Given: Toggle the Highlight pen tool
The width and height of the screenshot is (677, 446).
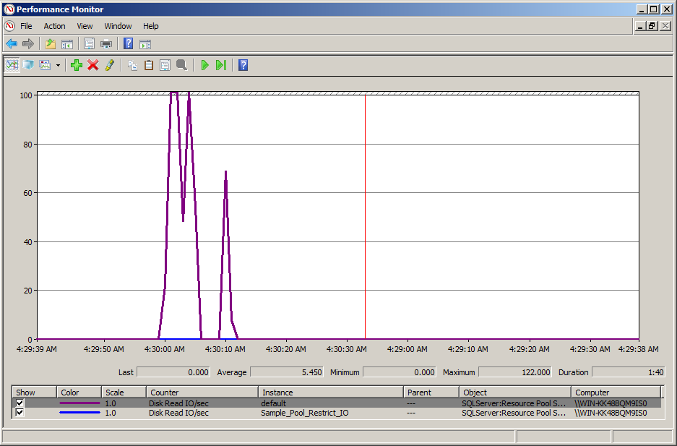Looking at the screenshot, I should (x=110, y=65).
